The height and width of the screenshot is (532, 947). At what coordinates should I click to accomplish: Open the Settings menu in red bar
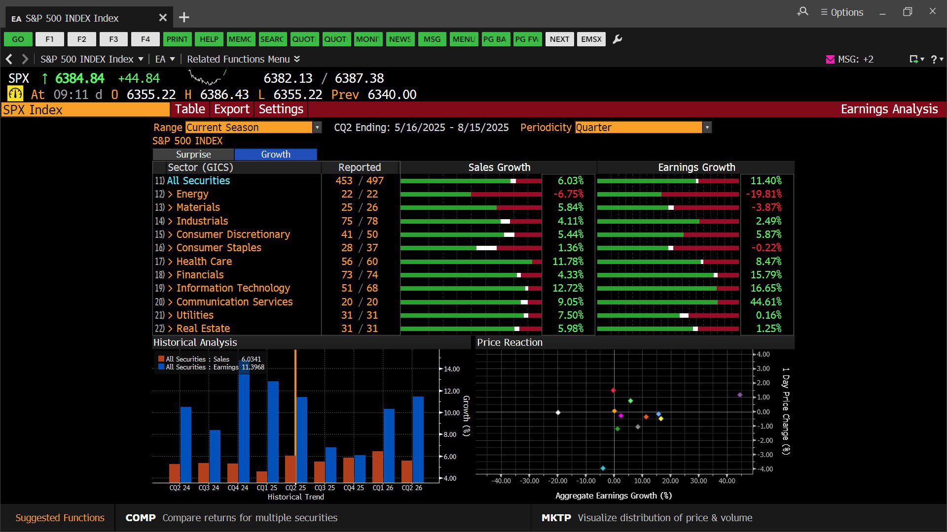click(x=281, y=109)
